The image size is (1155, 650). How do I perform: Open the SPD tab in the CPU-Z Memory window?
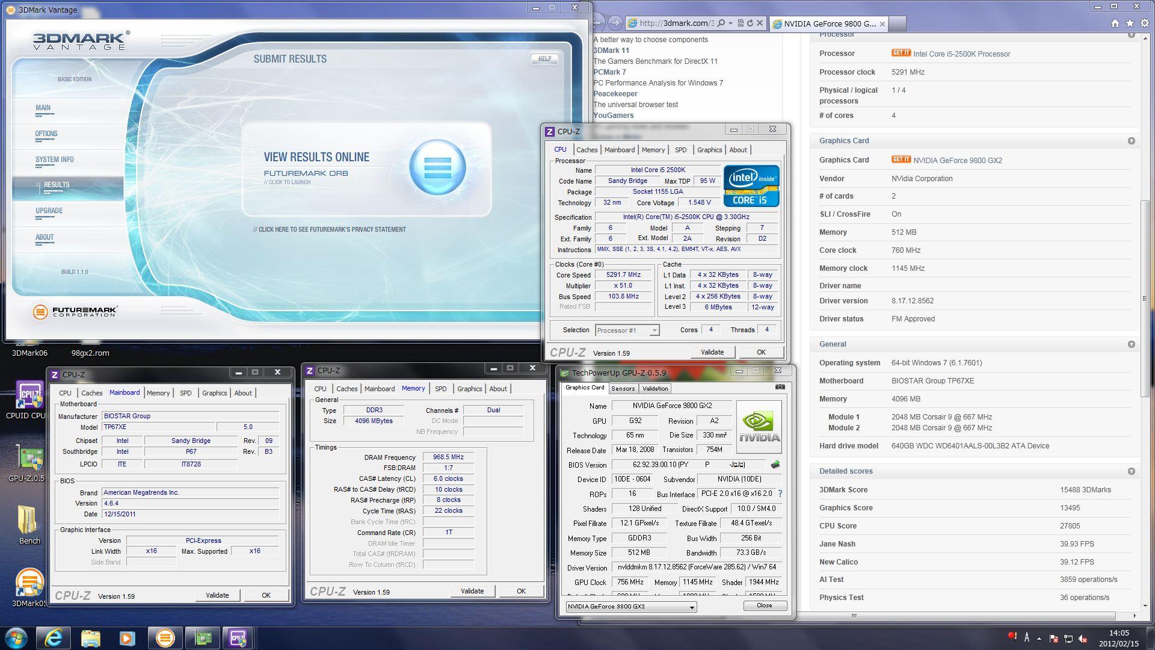click(x=440, y=389)
